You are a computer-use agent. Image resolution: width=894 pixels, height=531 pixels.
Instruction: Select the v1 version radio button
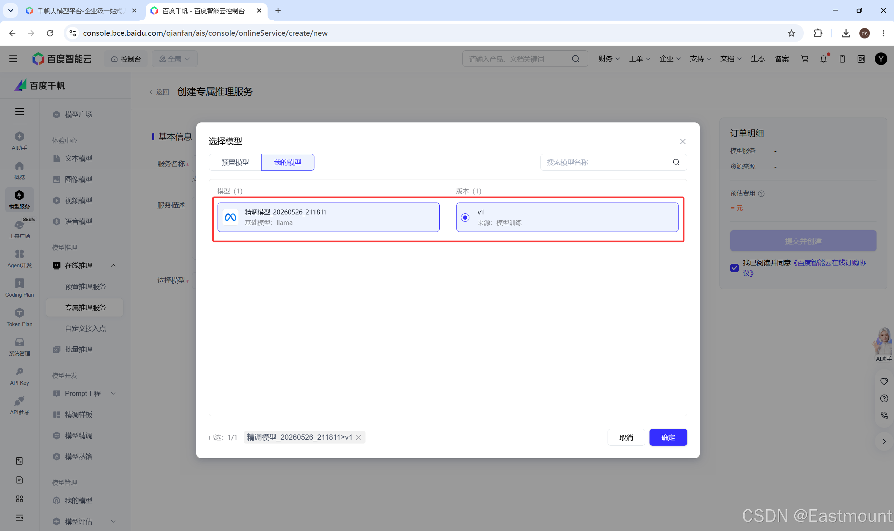tap(465, 217)
